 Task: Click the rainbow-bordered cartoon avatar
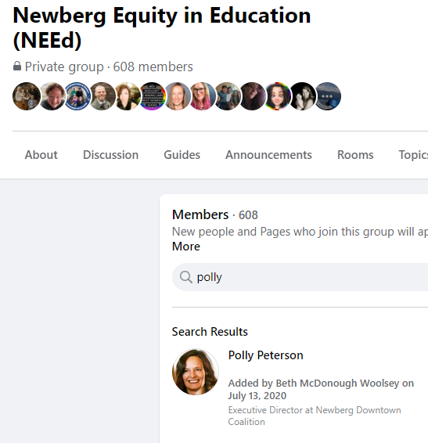pyautogui.click(x=277, y=96)
